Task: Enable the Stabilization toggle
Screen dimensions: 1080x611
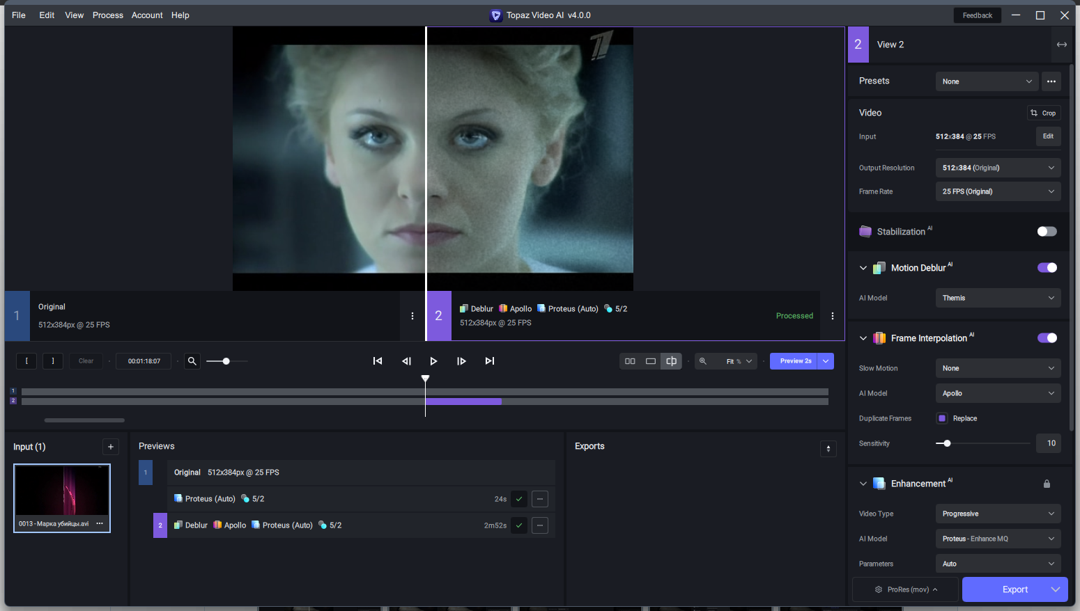Action: tap(1047, 232)
